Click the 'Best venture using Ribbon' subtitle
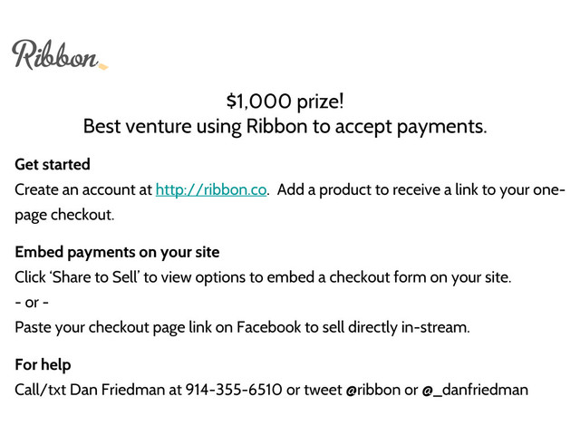This screenshot has height=435, width=580. coord(285,126)
